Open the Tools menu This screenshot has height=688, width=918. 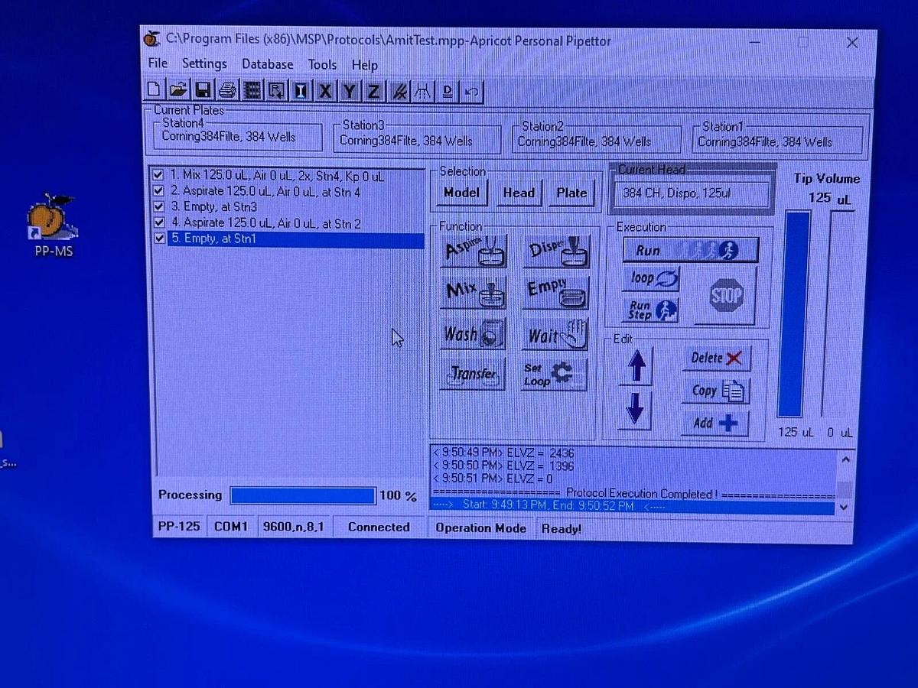(x=322, y=65)
